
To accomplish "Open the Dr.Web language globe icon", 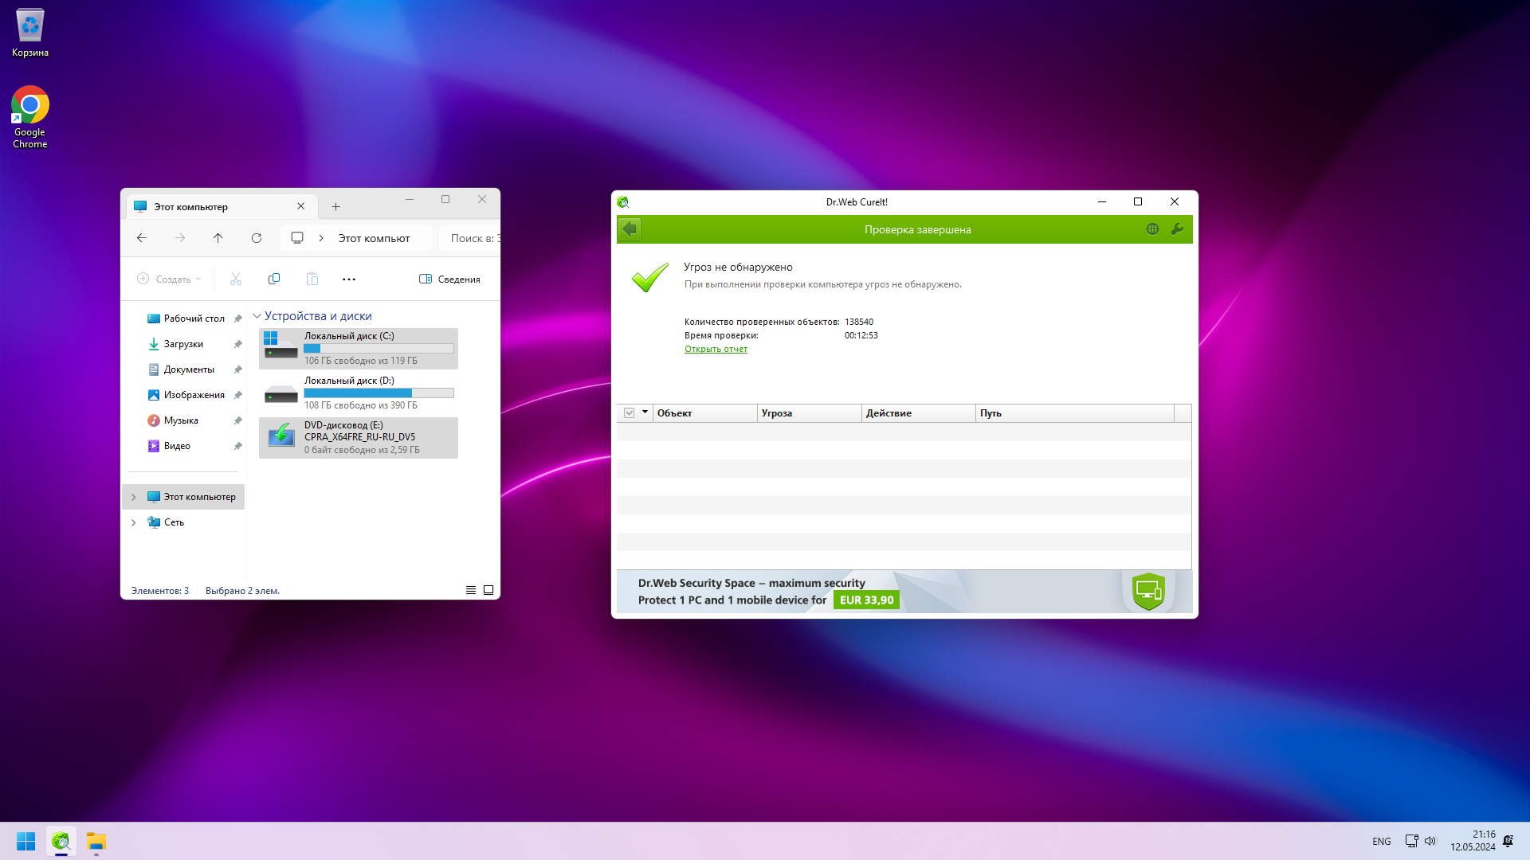I will (x=1152, y=229).
